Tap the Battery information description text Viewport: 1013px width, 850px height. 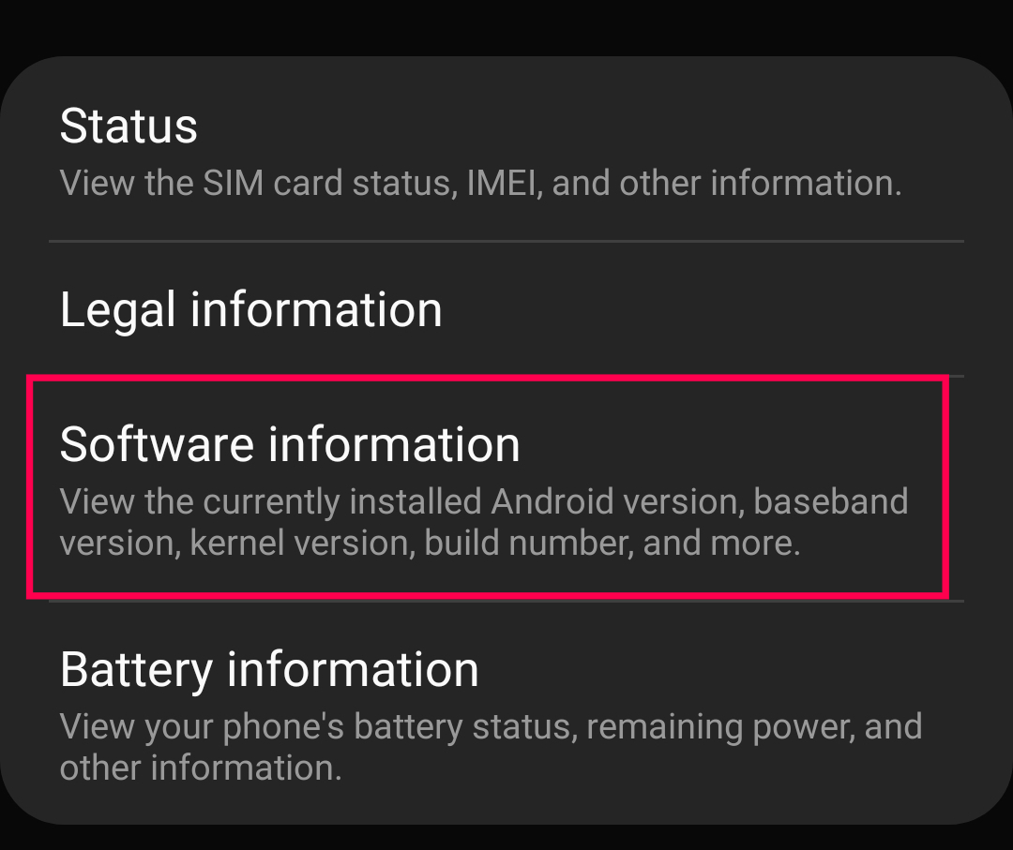click(491, 746)
